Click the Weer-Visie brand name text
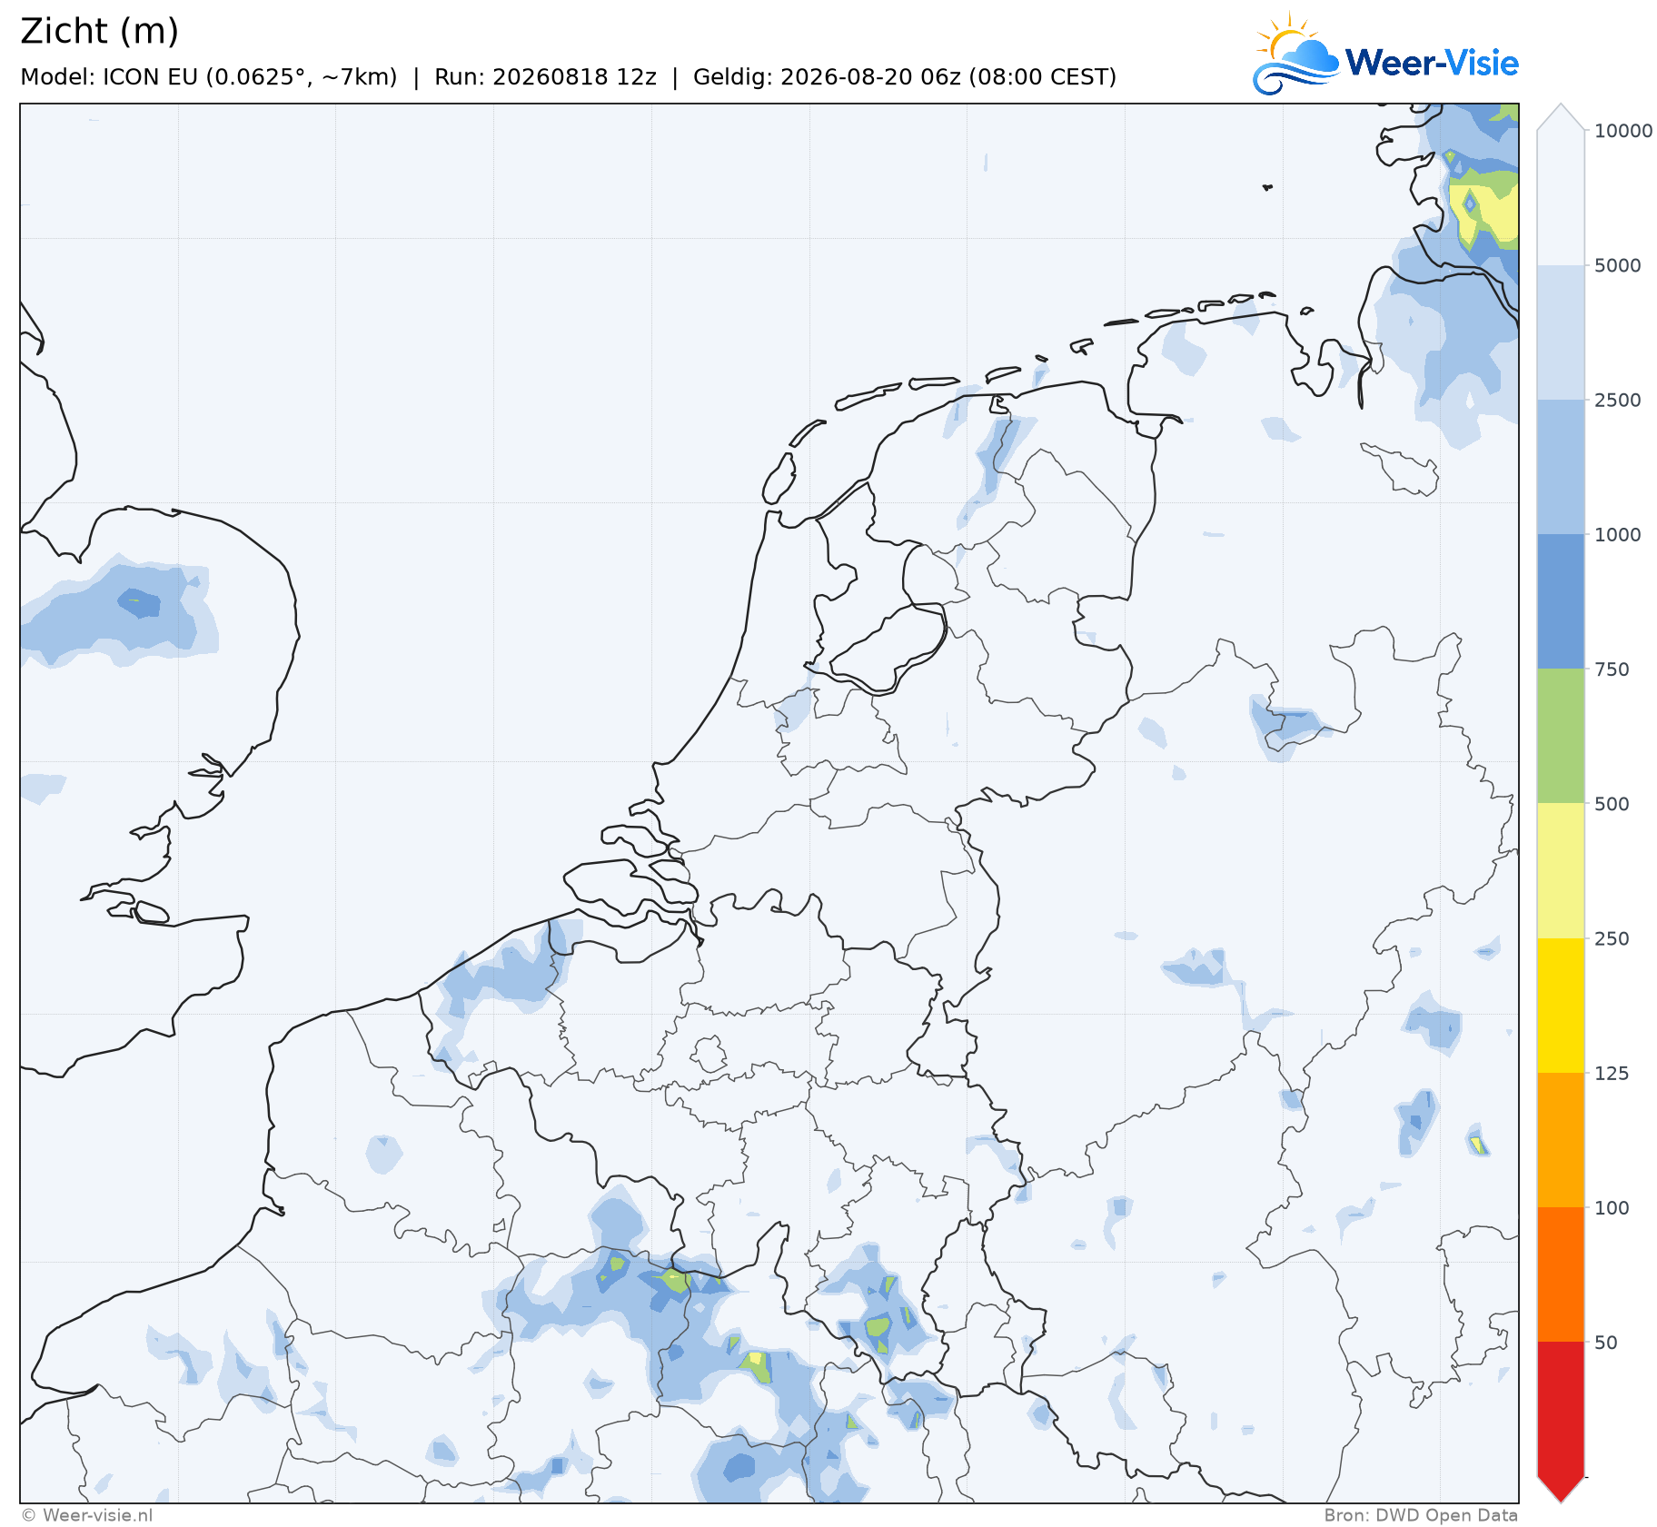Screen dimensions: 1657x1527 point(1432,63)
